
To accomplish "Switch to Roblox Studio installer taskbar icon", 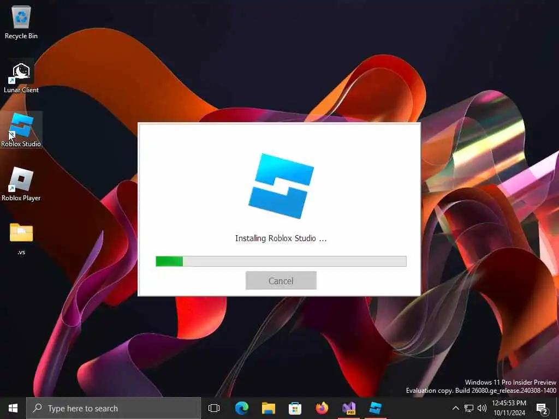I will pyautogui.click(x=376, y=408).
